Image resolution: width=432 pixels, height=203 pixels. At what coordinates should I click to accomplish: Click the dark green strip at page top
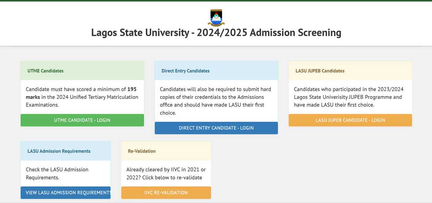[216, 0]
